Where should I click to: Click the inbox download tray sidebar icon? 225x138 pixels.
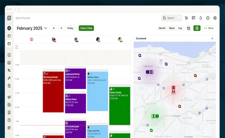pos(9,63)
